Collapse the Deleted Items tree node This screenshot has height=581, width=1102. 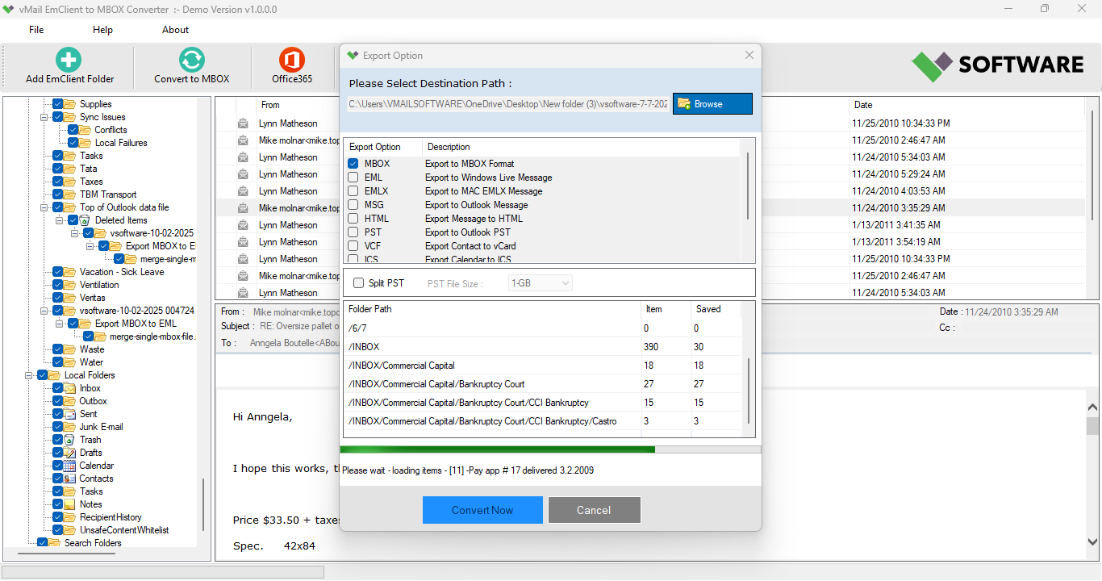click(x=60, y=220)
